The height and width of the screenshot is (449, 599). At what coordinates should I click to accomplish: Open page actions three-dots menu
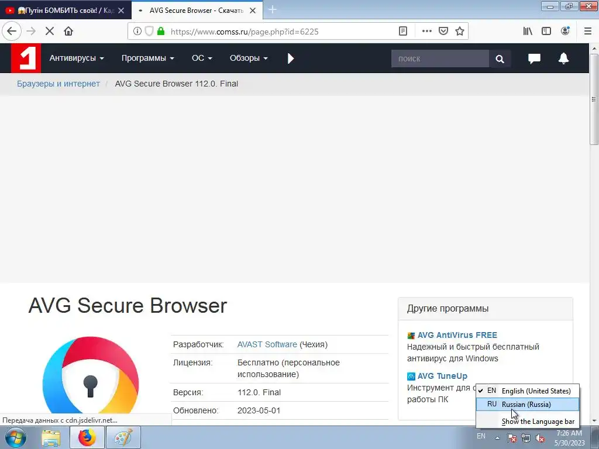(x=426, y=32)
